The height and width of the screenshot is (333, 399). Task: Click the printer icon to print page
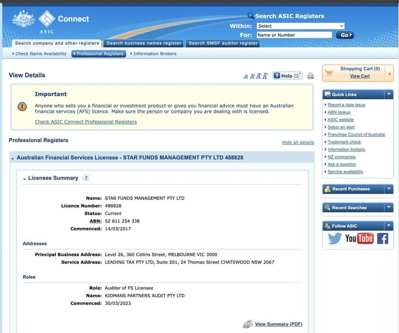[x=310, y=76]
